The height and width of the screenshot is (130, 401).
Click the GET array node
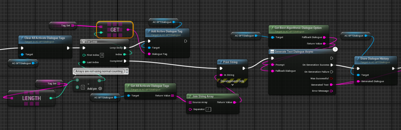click(115, 29)
